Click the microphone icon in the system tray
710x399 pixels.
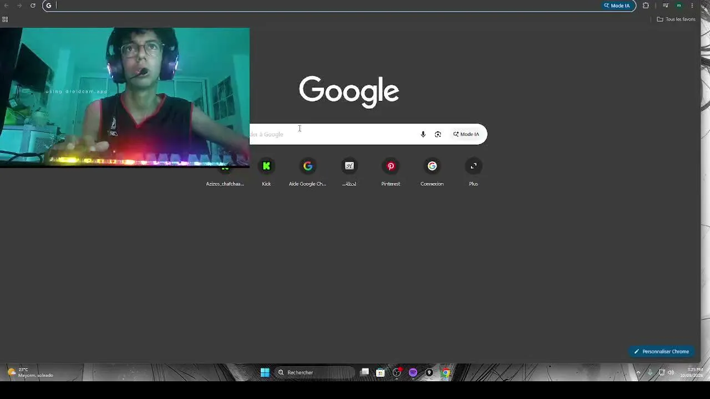pos(650,372)
